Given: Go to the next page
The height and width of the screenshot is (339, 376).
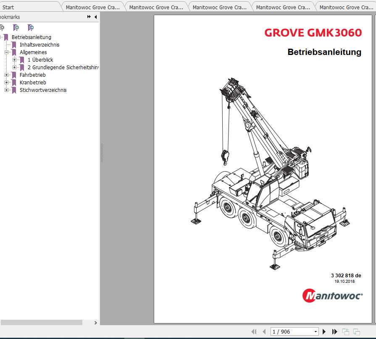Looking at the screenshot, I should [x=324, y=331].
